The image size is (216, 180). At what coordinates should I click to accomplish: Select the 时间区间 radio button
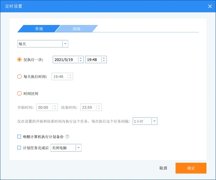19,93
